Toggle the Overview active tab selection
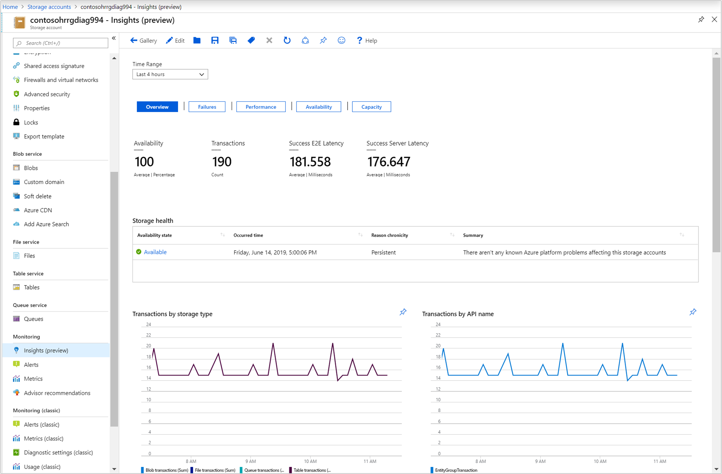Screen dimensions: 722x474 pyautogui.click(x=157, y=106)
